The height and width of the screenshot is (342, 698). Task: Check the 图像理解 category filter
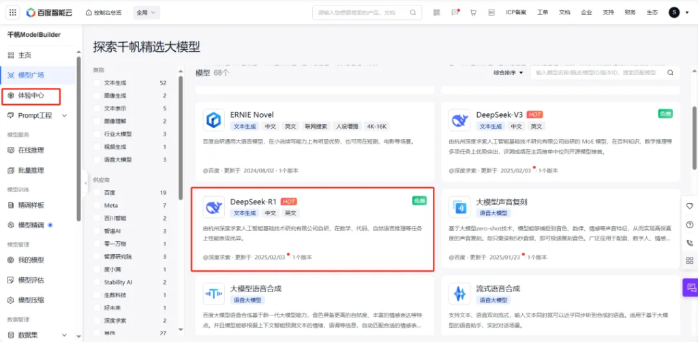[x=97, y=121]
